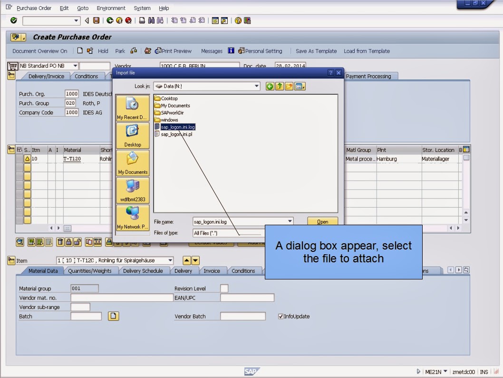
Task: Enable the InfoUpdate checkbox
Action: click(x=281, y=316)
